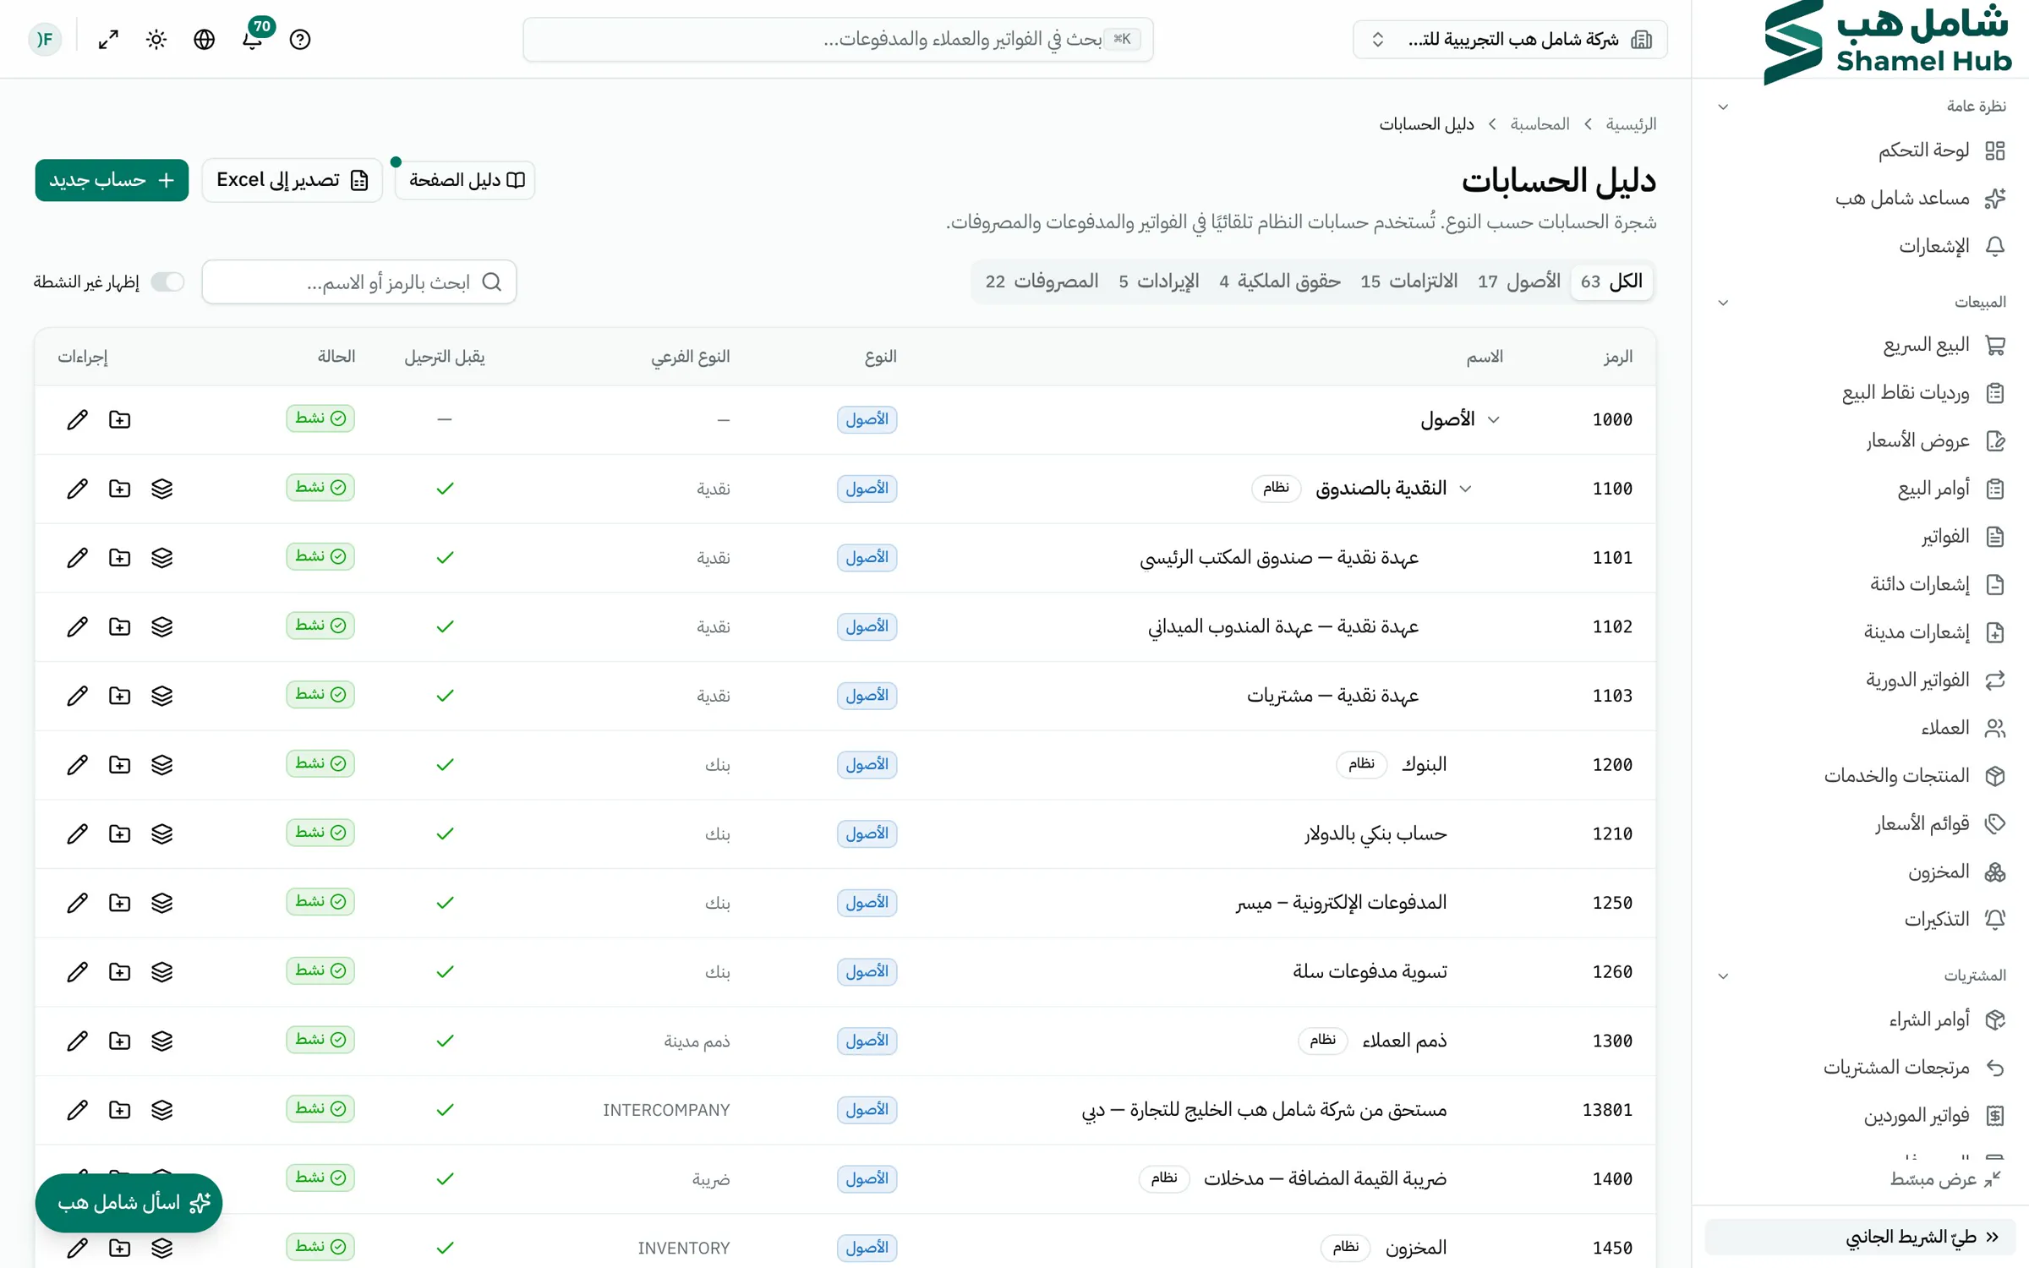Open notifications bell with badge 70
The image size is (2029, 1268).
tap(252, 39)
